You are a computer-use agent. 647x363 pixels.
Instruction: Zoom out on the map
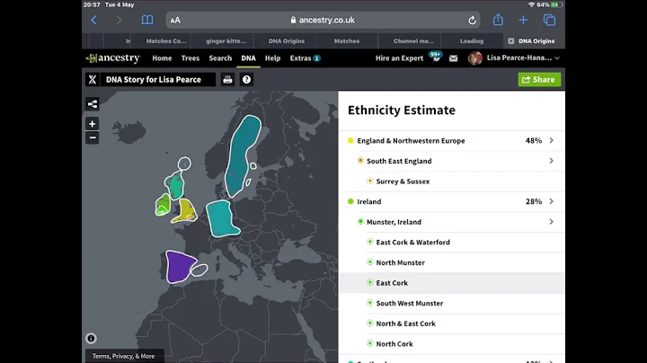click(x=92, y=137)
